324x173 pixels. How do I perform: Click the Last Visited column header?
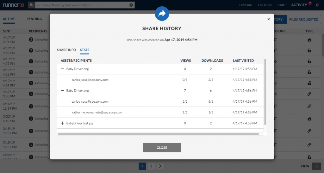243,61
